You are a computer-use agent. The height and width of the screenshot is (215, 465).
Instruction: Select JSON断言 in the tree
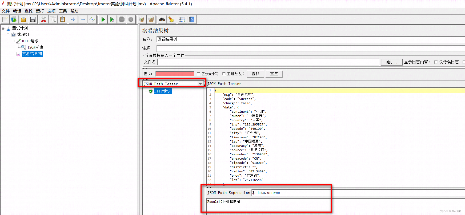point(35,47)
